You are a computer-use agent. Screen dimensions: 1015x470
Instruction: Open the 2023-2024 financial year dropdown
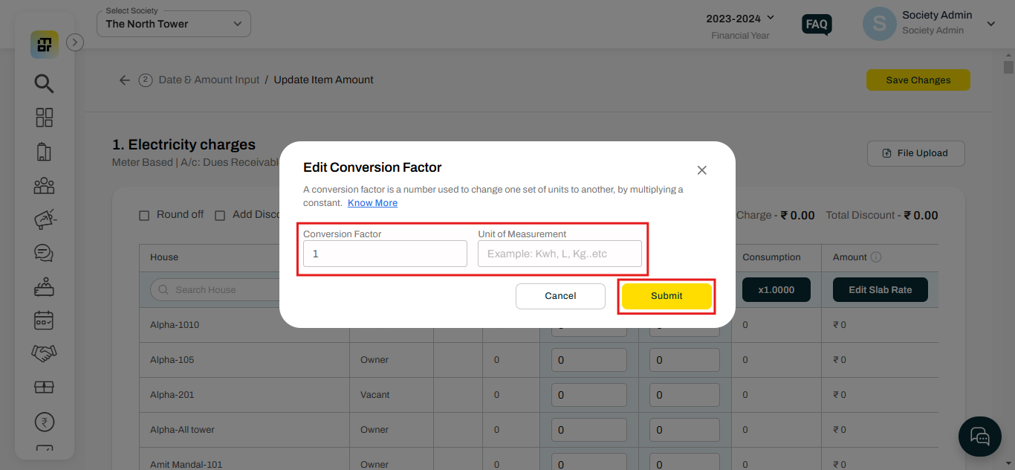[x=740, y=18]
